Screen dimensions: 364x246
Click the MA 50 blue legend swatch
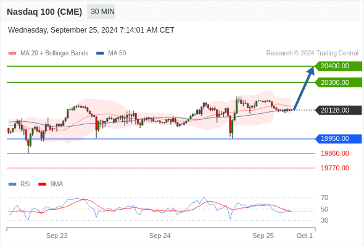coord(100,54)
